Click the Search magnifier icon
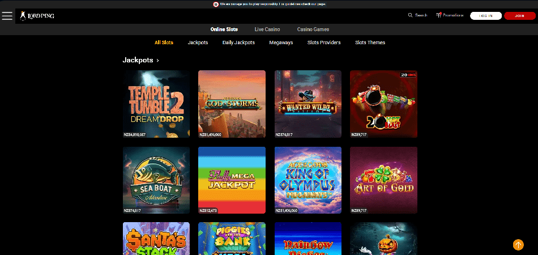This screenshot has width=538, height=255. point(411,15)
